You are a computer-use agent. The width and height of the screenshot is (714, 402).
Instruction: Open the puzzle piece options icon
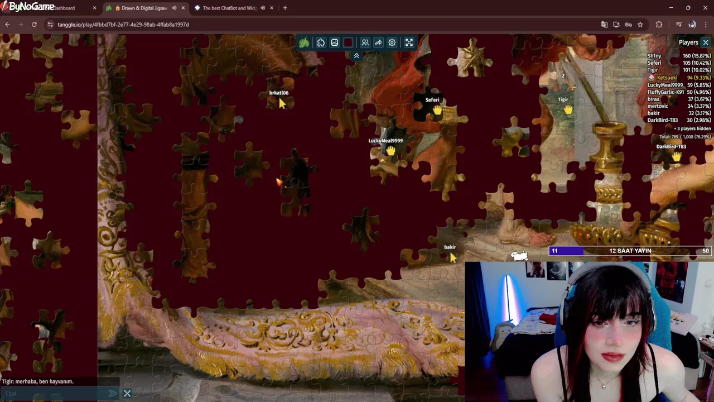pyautogui.click(x=321, y=42)
